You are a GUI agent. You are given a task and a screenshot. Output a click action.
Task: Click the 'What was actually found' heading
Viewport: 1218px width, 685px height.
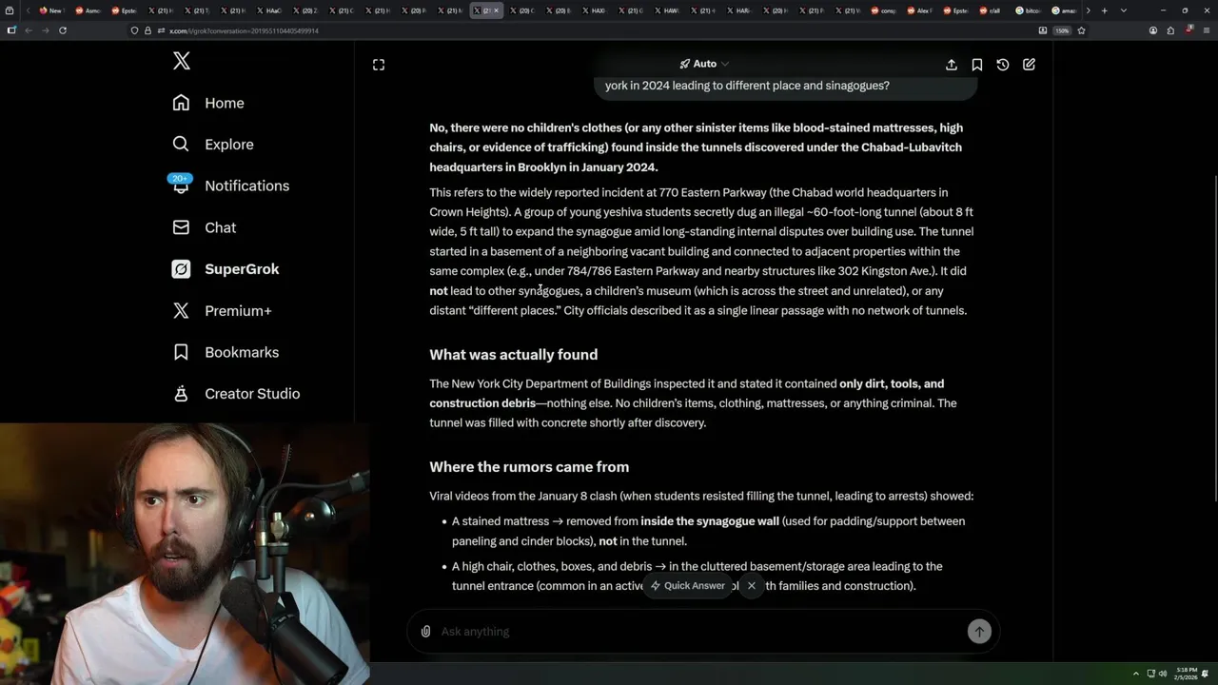(514, 355)
